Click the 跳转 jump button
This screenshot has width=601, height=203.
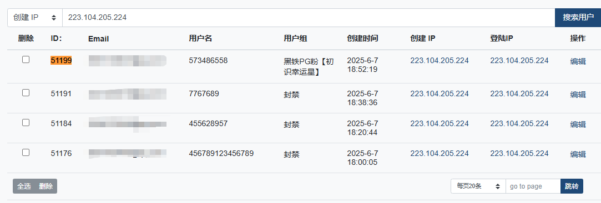pos(572,186)
